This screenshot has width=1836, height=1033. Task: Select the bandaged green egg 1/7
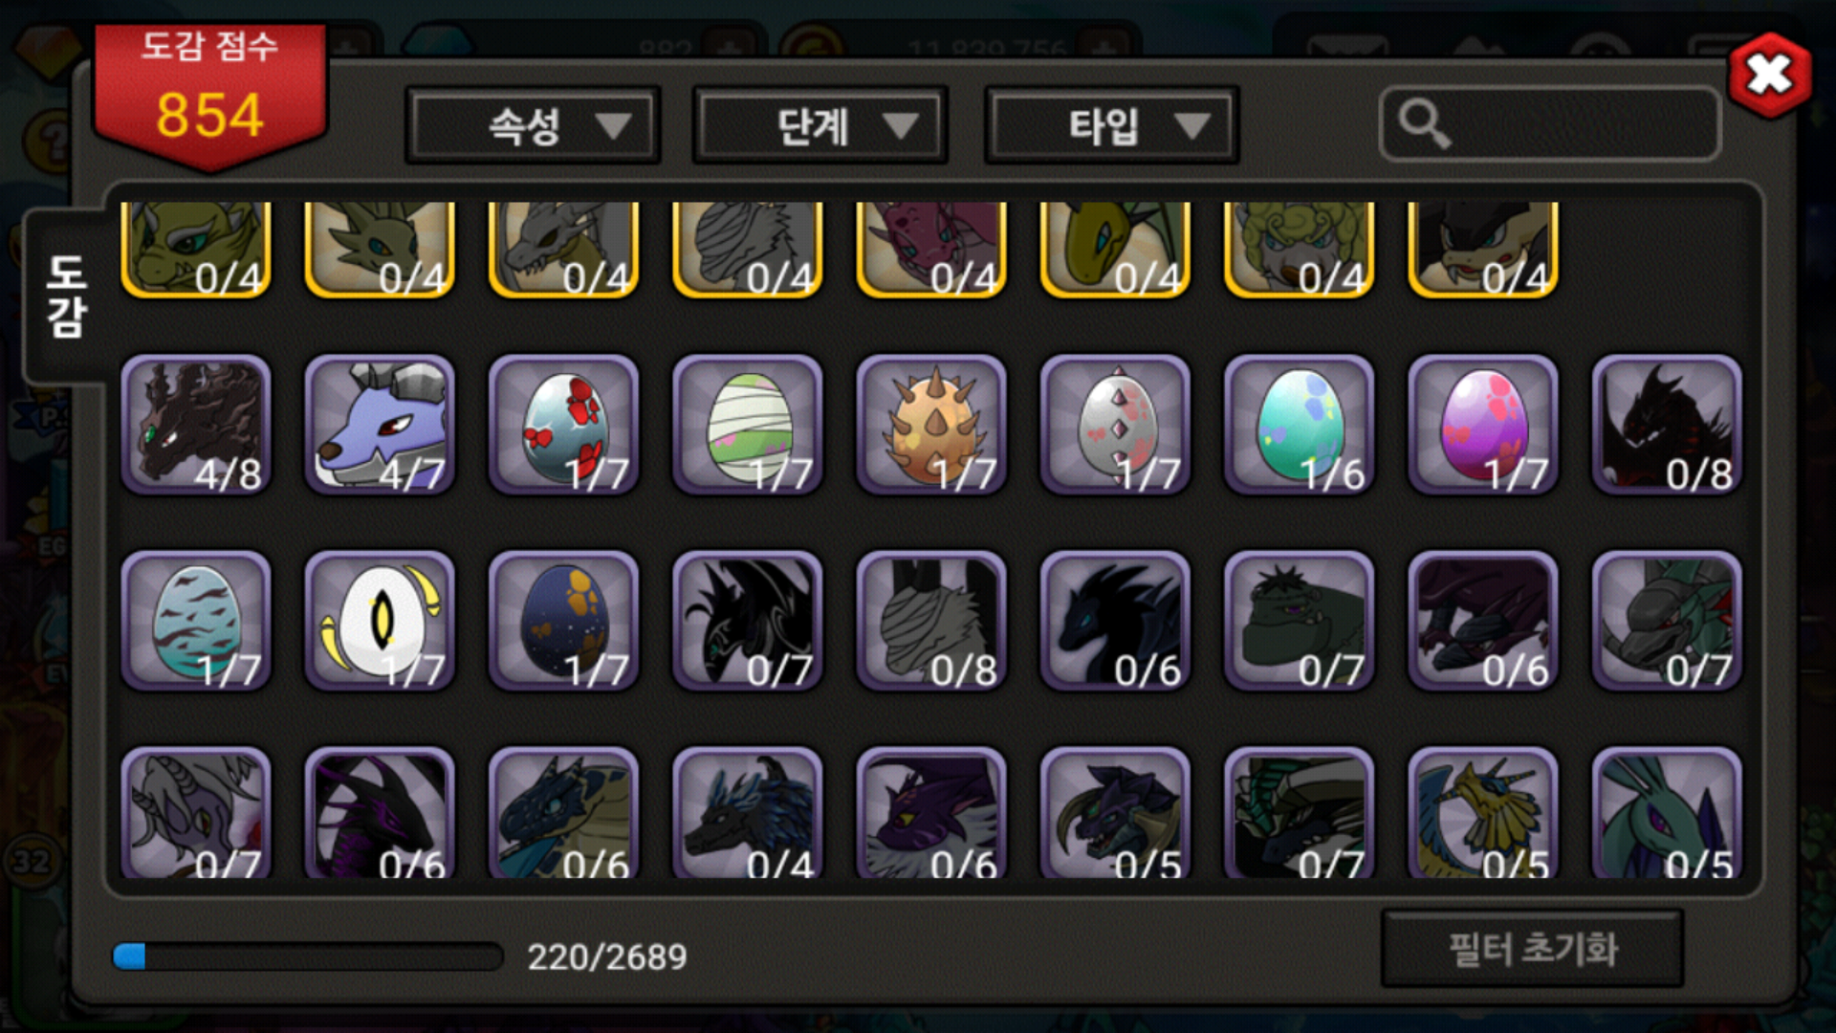pyautogui.click(x=747, y=425)
